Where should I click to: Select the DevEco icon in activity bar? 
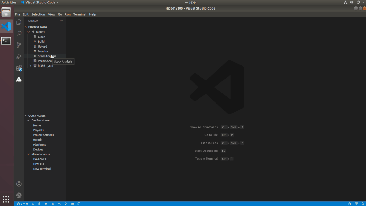coord(19,79)
